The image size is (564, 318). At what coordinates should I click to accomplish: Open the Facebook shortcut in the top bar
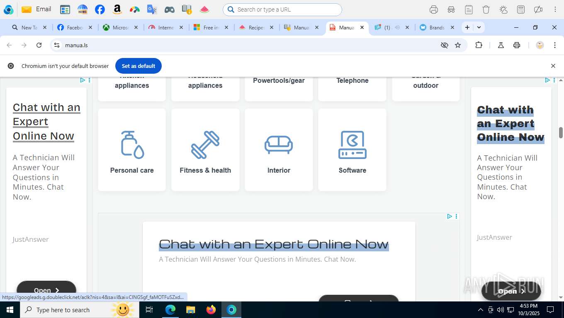[x=100, y=10]
